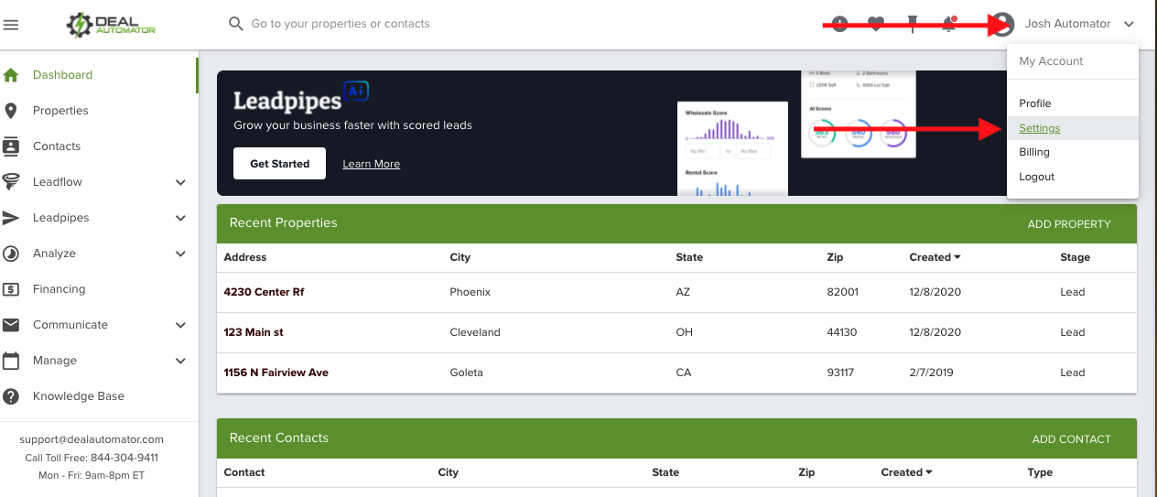The height and width of the screenshot is (497, 1157).
Task: Click the Properties map pin icon
Action: 11,111
